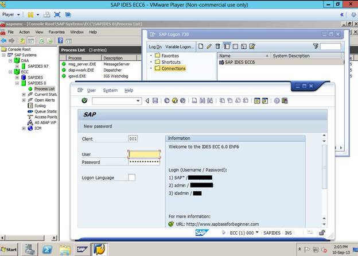This screenshot has width=358, height=256.
Task: Click New Item icon in SAP Logon toolbar
Action: coord(201,46)
